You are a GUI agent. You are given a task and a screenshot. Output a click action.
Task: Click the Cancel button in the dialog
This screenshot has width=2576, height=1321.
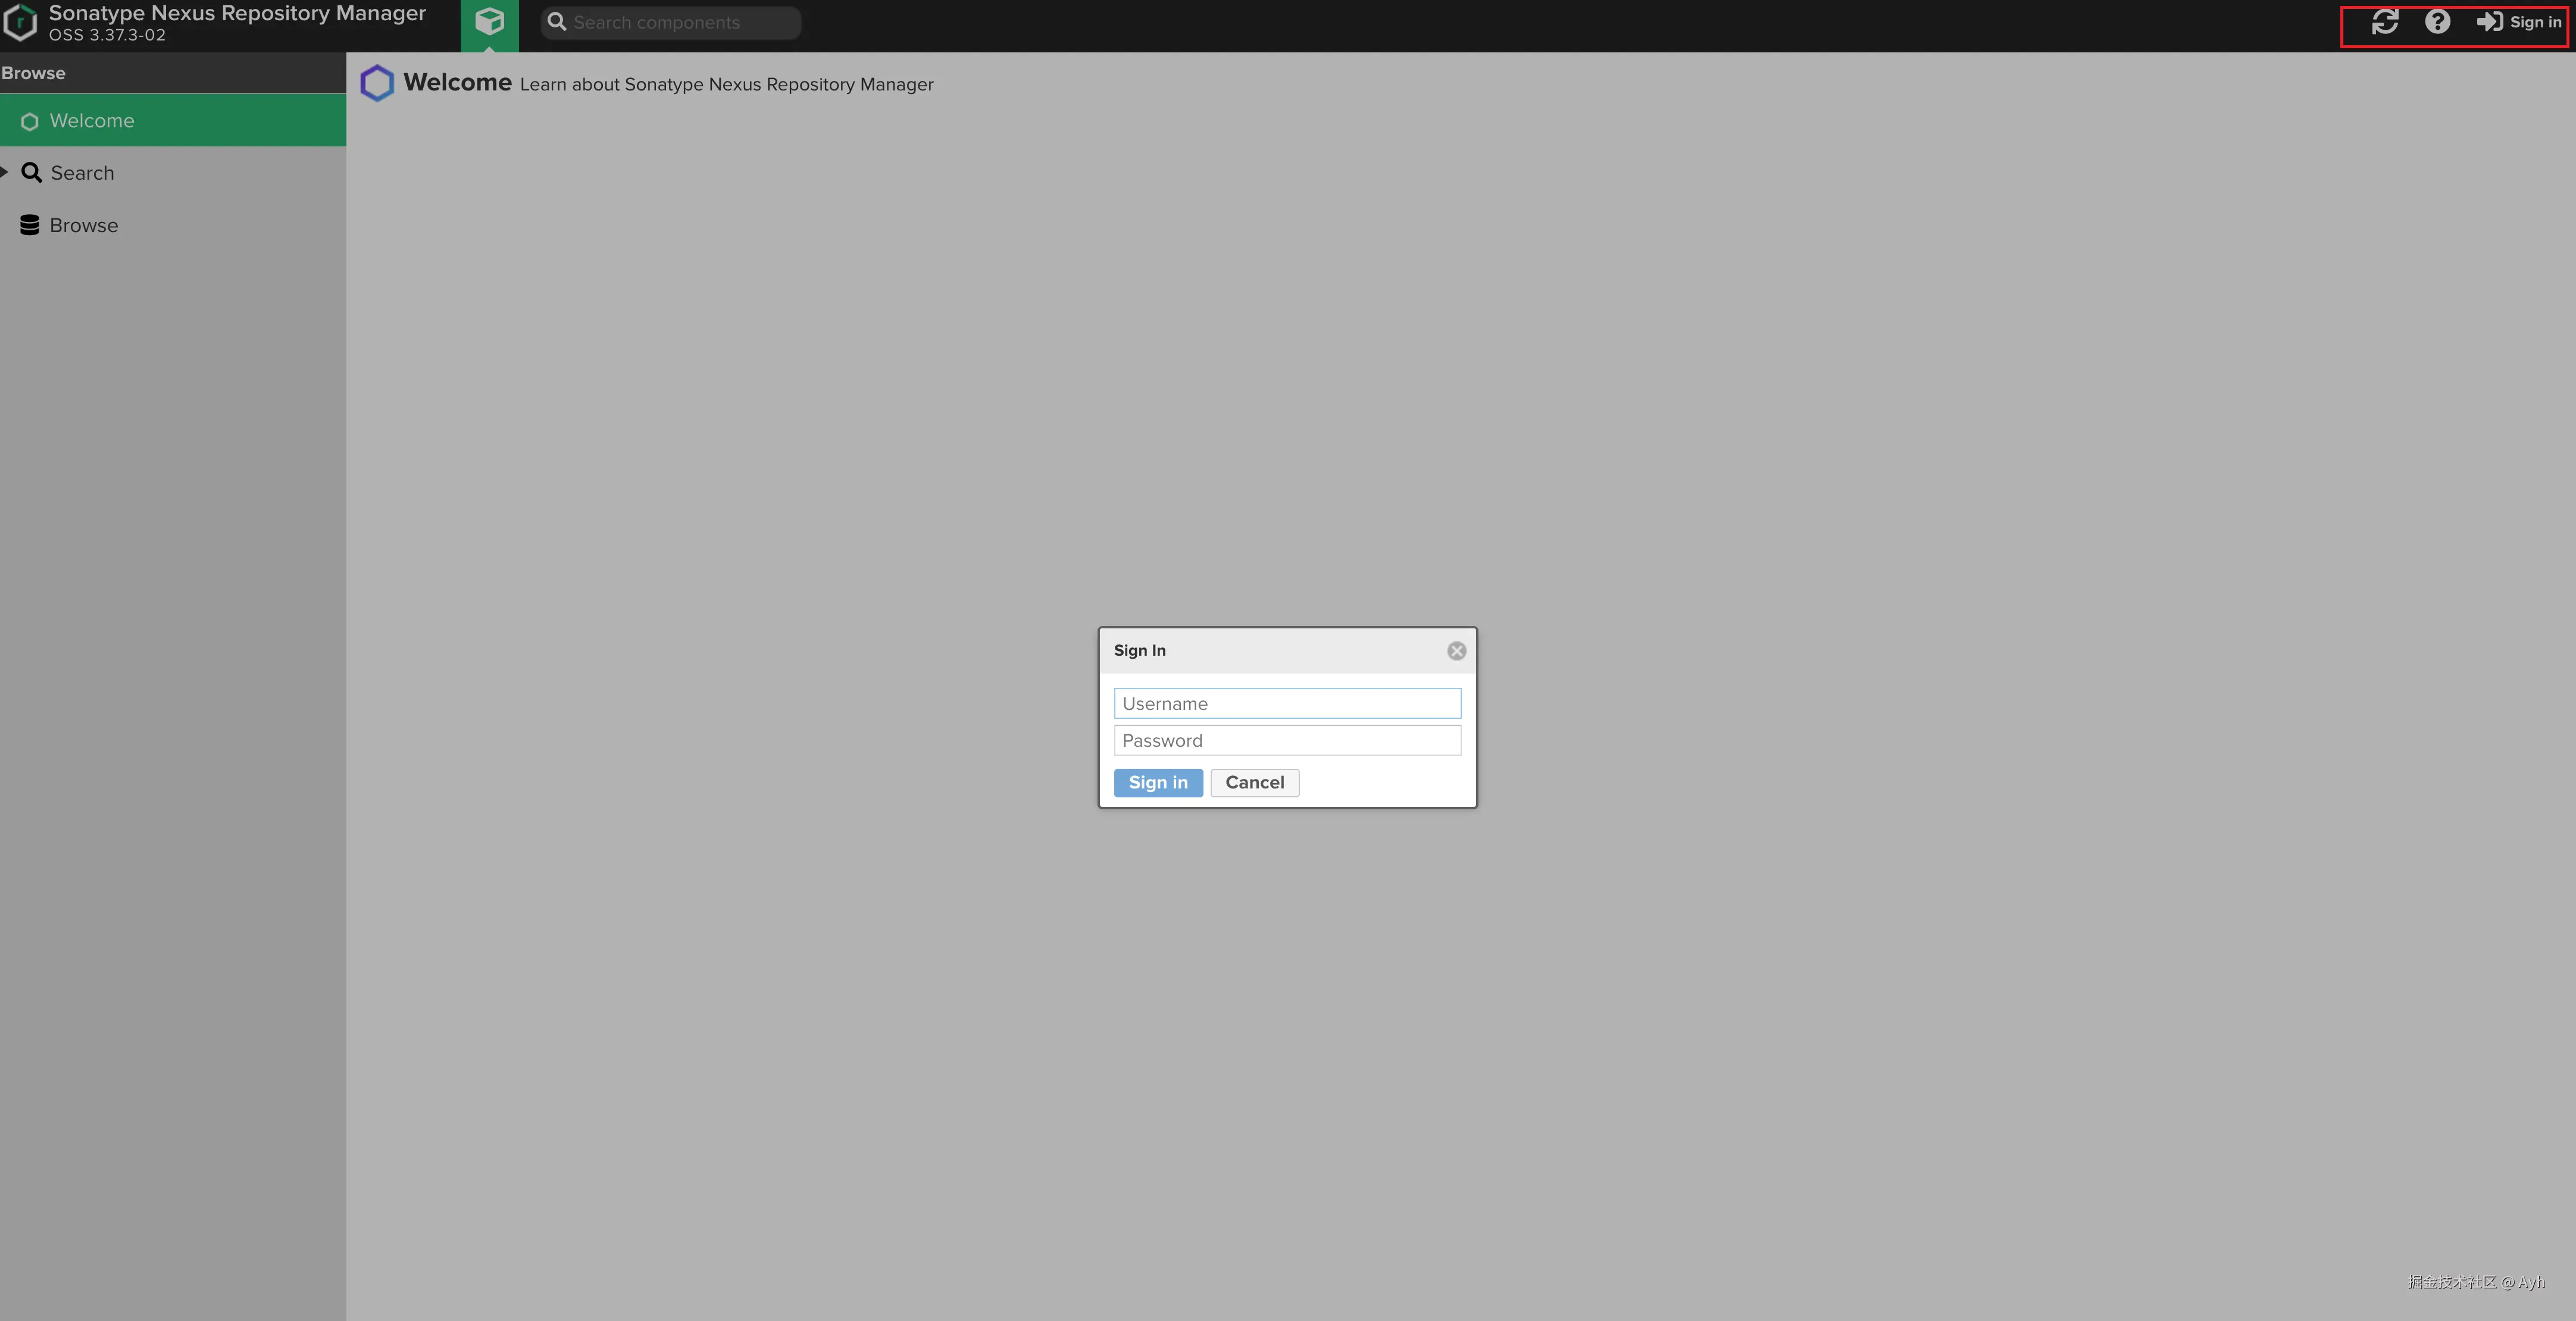1254,783
